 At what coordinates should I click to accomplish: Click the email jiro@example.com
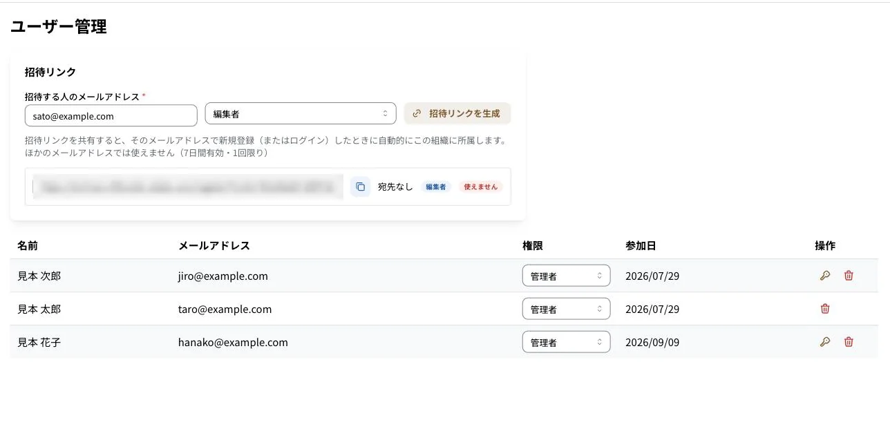click(x=223, y=276)
